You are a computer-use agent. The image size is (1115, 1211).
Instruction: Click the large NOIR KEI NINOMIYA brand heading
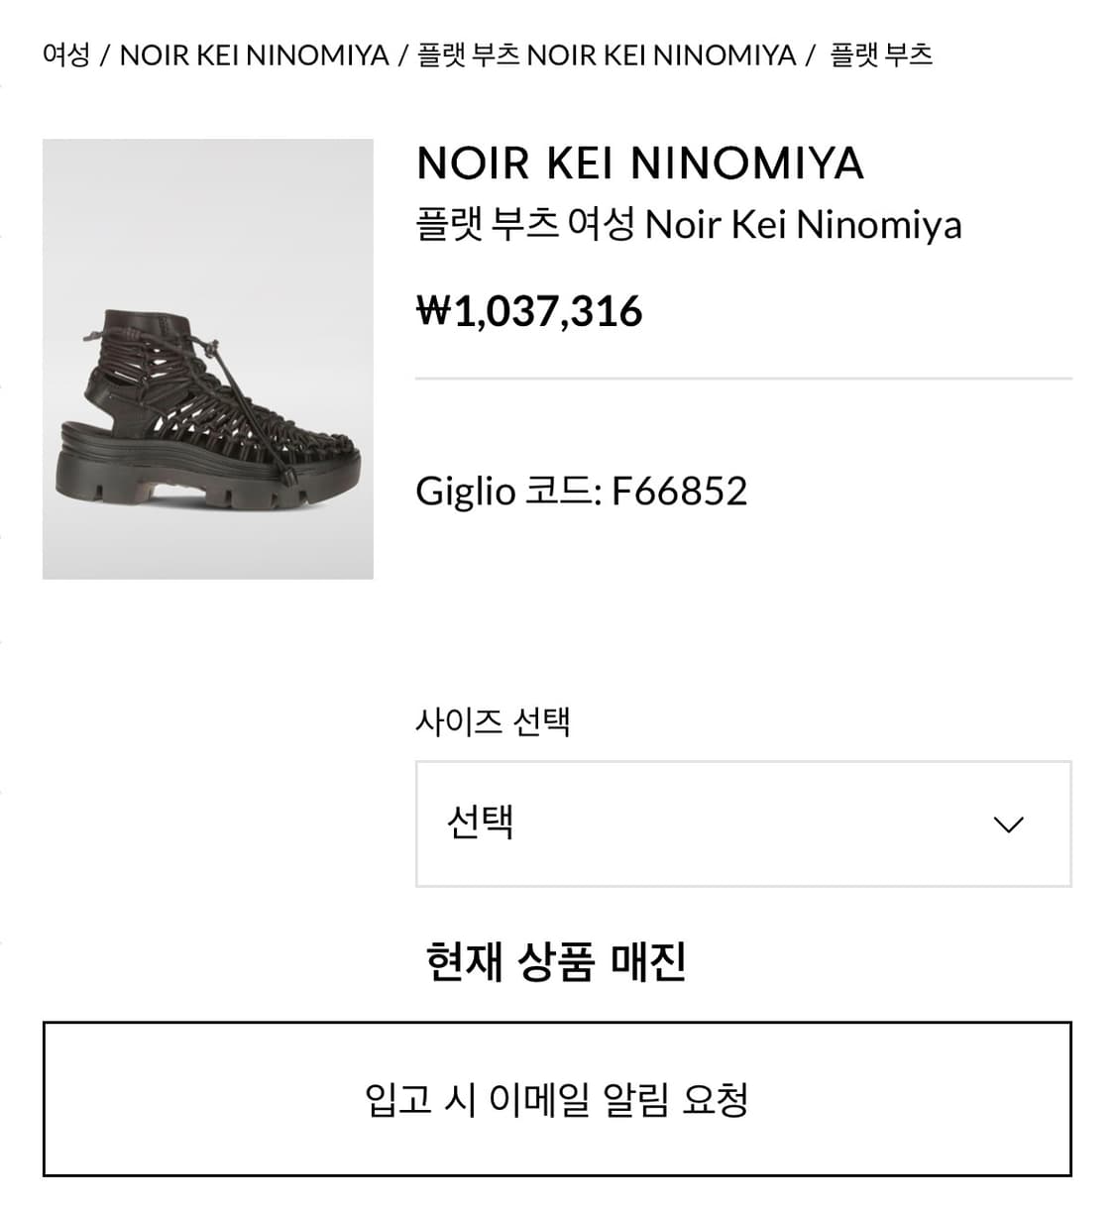[x=640, y=164]
